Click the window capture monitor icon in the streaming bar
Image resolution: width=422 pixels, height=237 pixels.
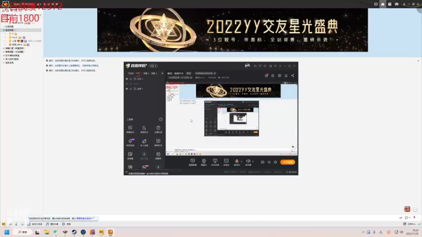click(193, 161)
